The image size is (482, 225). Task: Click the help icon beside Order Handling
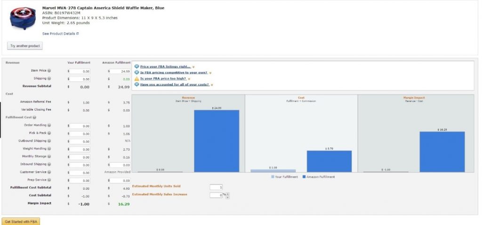point(49,125)
